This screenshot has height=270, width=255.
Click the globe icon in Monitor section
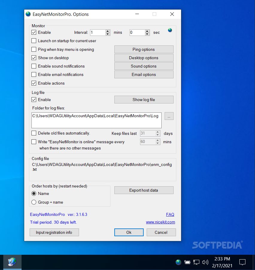170,30
